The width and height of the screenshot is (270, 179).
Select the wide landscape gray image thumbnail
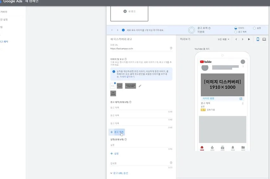[x=130, y=86]
